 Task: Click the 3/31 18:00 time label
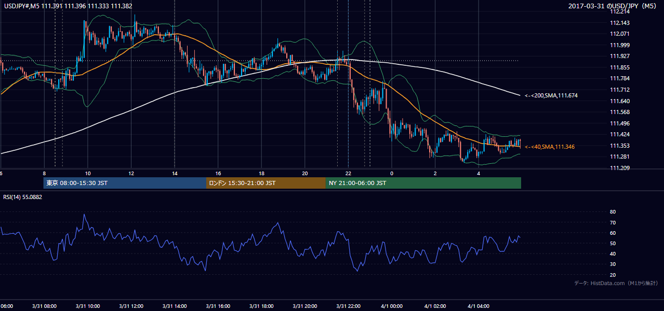coord(261,306)
